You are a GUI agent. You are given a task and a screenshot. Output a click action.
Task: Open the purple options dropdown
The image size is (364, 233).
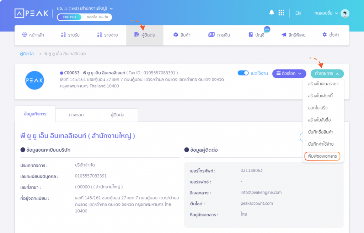[x=289, y=74]
